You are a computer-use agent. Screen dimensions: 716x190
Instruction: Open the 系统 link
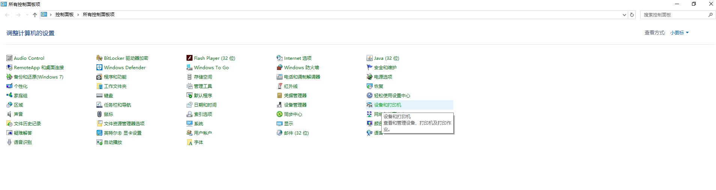199,123
